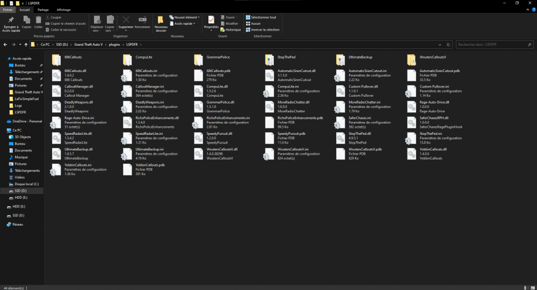The width and height of the screenshot is (537, 290).
Task: Select Logs folder in the sidebar
Action: tap(18, 105)
